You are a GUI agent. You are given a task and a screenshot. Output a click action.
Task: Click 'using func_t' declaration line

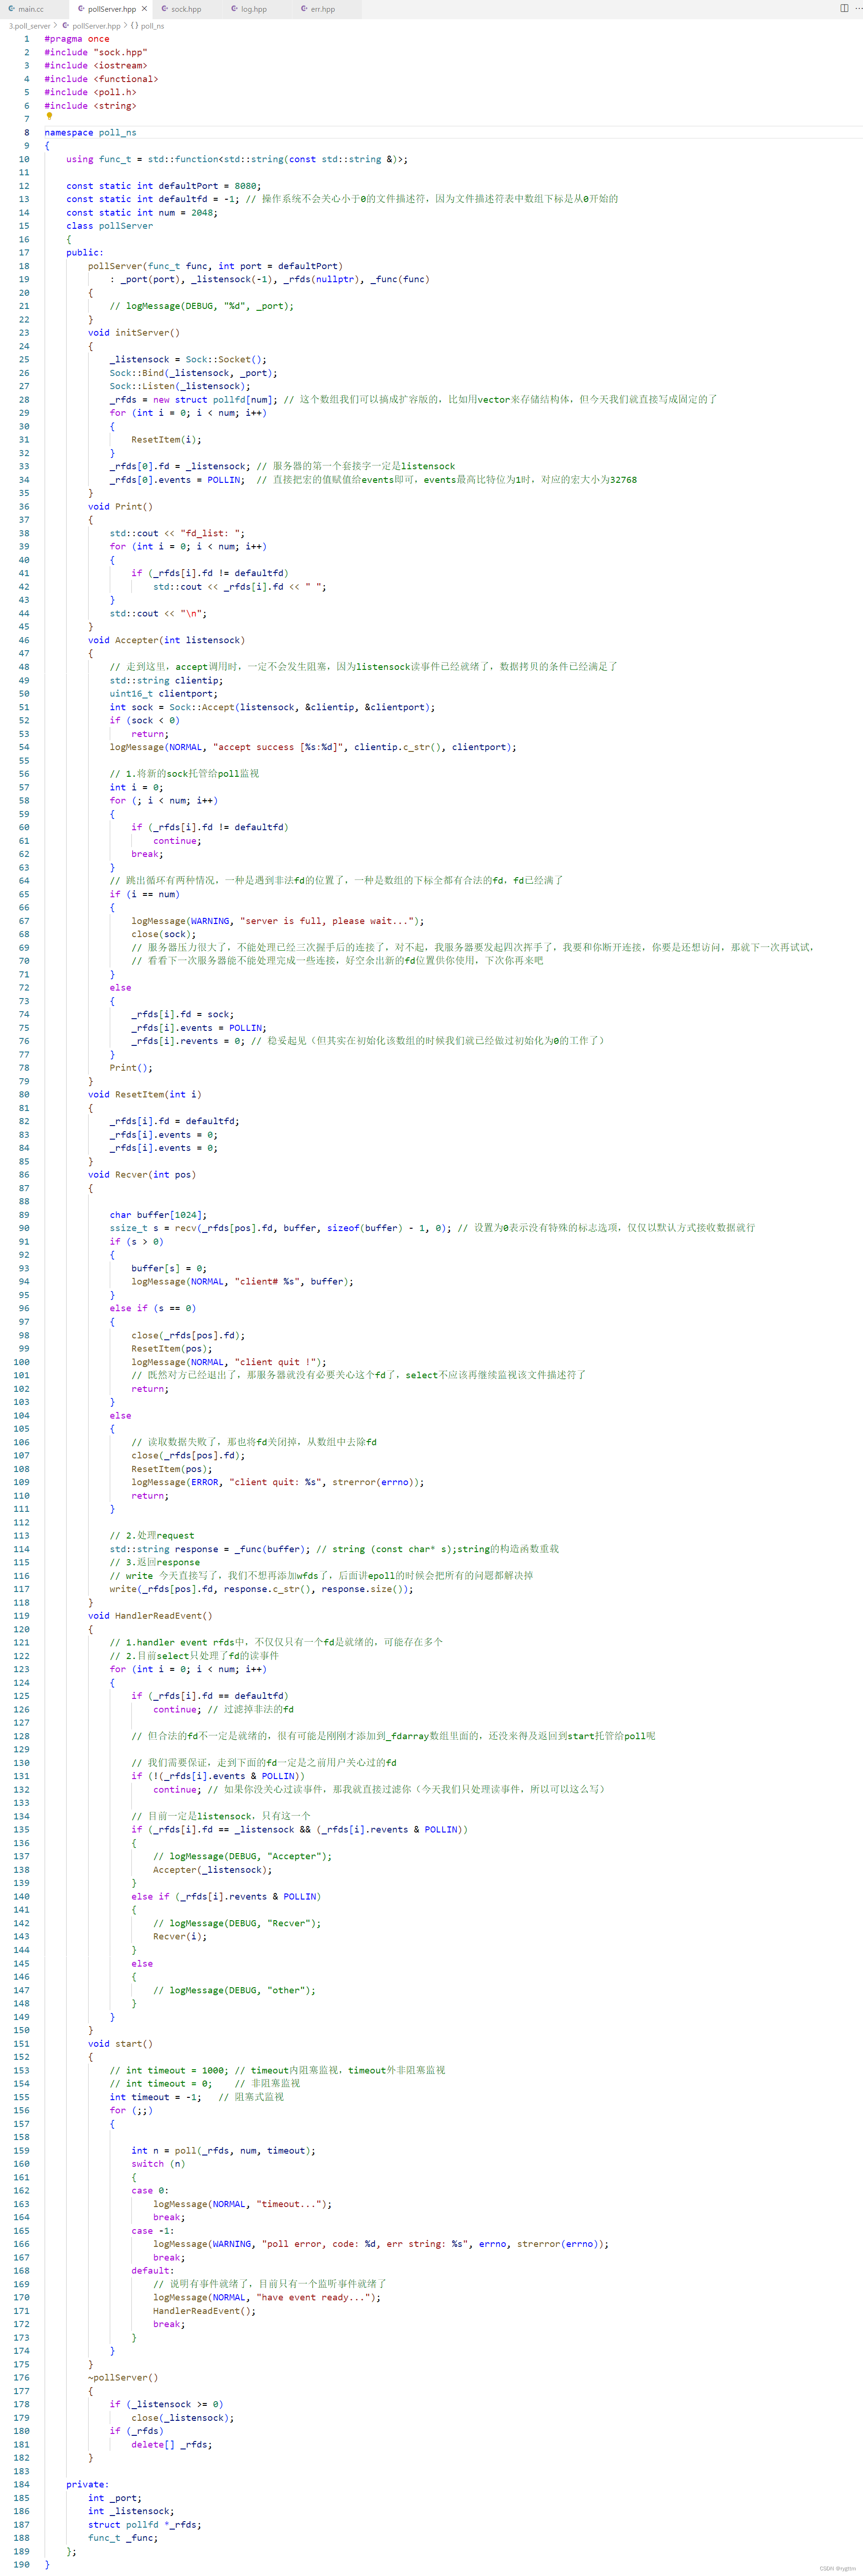point(237,159)
